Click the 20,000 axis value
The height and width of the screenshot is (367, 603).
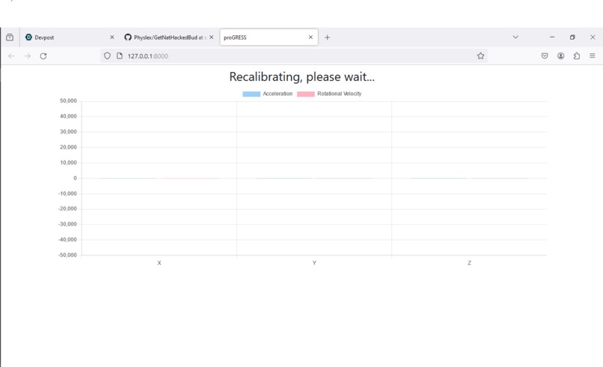pos(68,147)
